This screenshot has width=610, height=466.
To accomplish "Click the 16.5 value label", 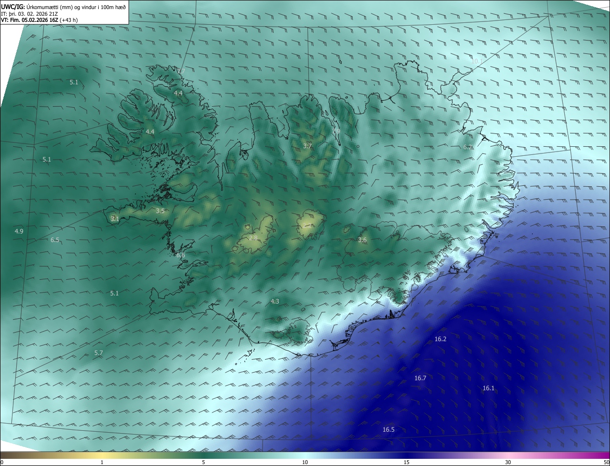I will [x=388, y=430].
